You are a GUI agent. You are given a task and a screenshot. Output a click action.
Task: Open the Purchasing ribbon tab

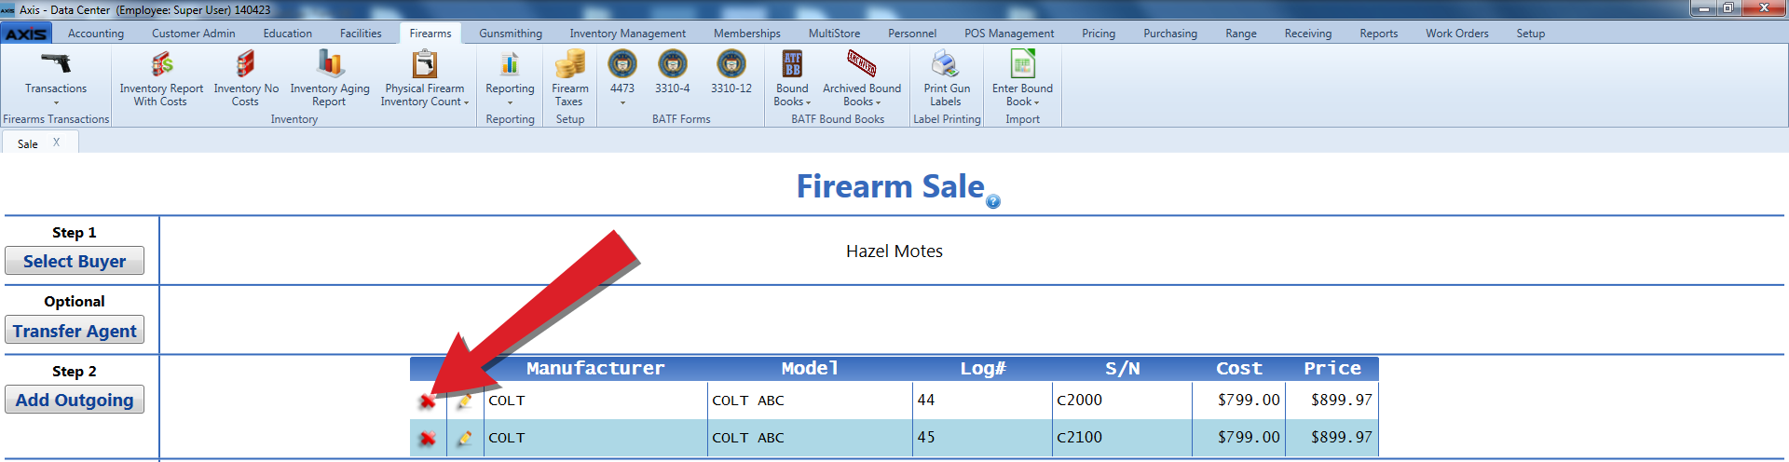(1170, 34)
